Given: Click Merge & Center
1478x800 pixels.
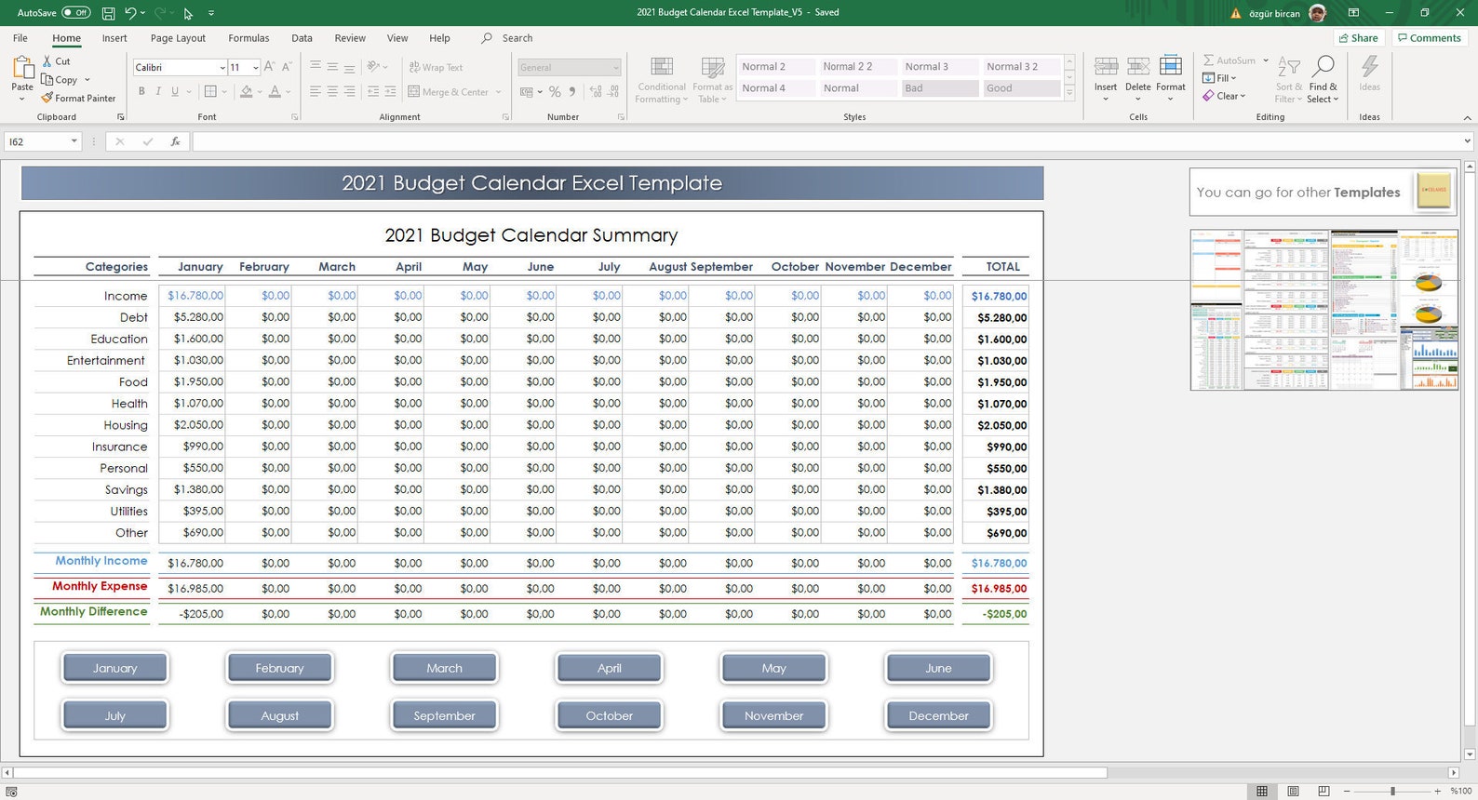Looking at the screenshot, I should pyautogui.click(x=449, y=92).
